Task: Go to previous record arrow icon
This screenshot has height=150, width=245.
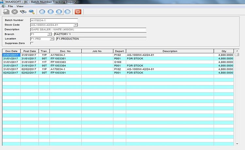Action: [x=51, y=12]
